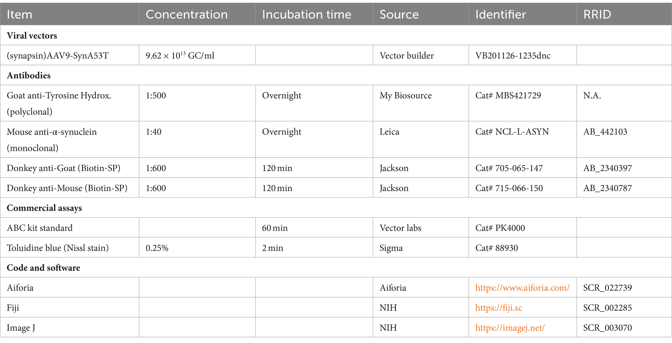
Task: Click the RRID column header
Action: pos(624,14)
